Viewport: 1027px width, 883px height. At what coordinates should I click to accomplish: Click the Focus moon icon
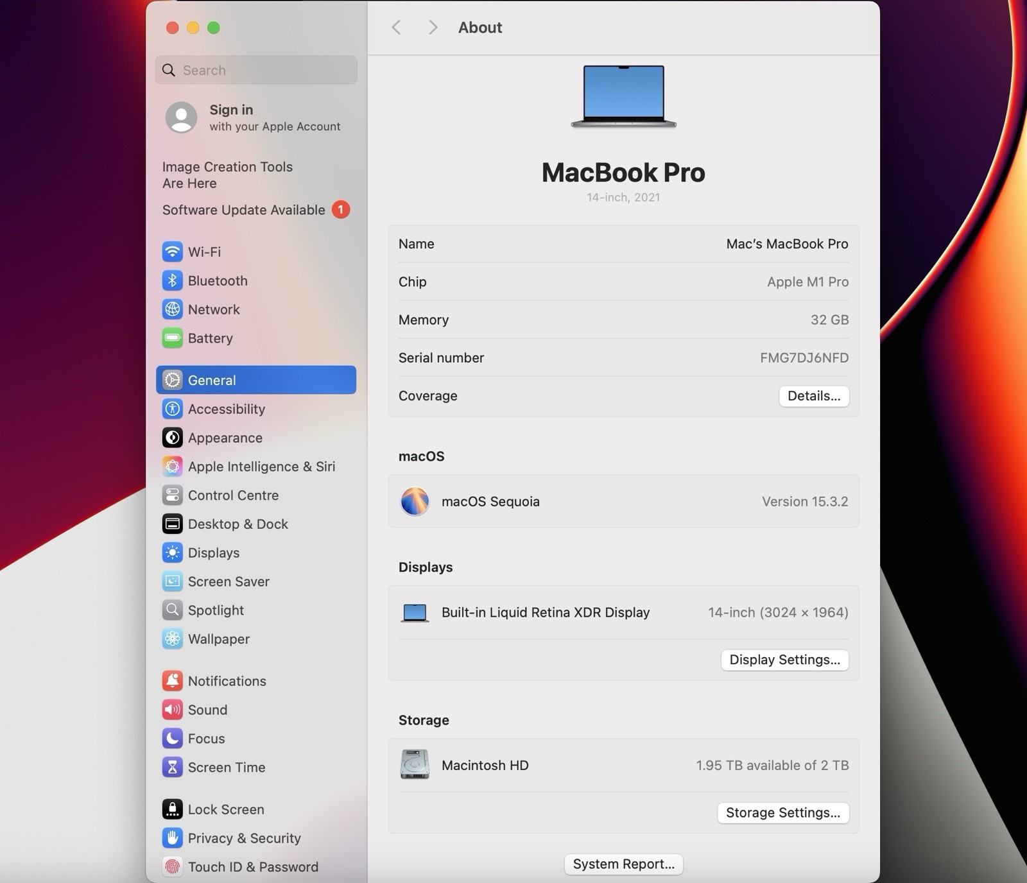tap(172, 739)
